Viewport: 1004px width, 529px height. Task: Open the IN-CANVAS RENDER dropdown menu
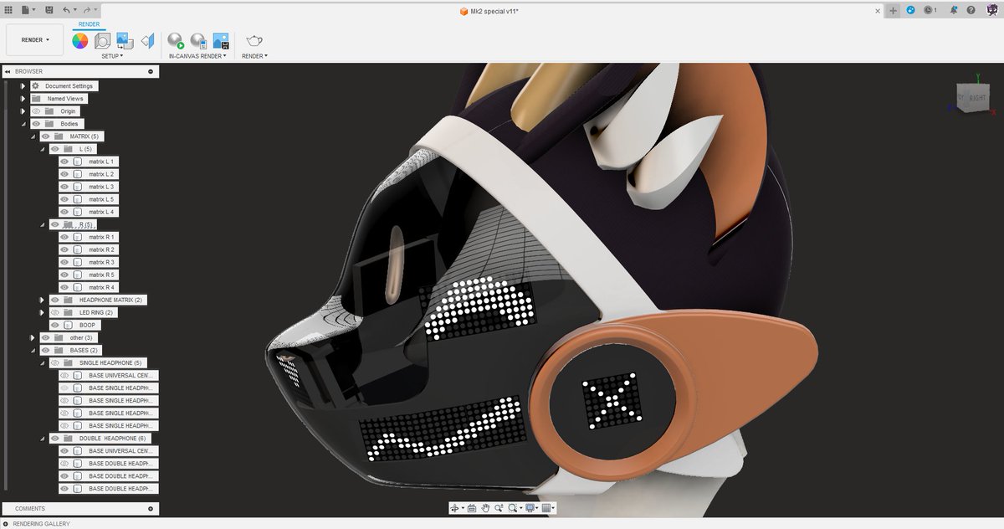click(198, 56)
